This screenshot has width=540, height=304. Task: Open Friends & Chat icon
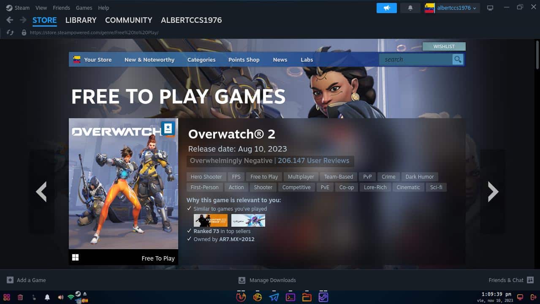click(530, 280)
